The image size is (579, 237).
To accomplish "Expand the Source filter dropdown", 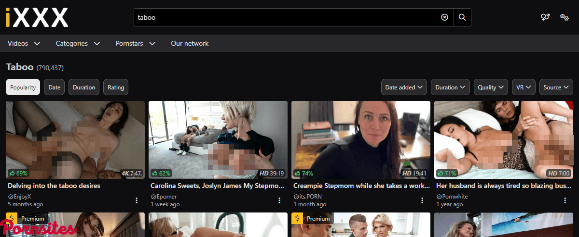I will click(x=556, y=87).
